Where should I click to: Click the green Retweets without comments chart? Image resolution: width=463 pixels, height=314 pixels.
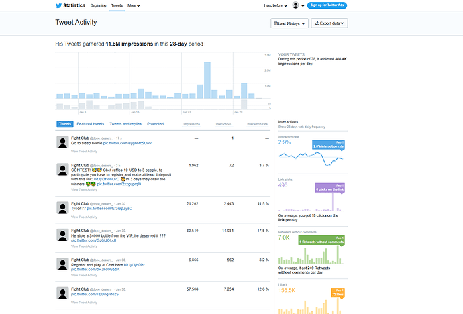pos(310,255)
